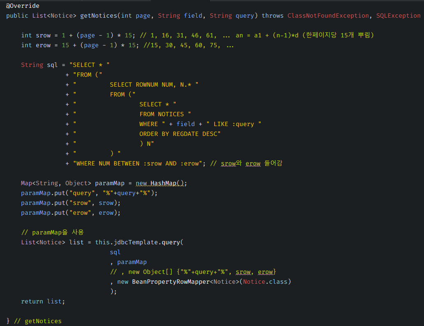Click the 'sql' argument under jdbcTemplate.query
Viewport: 424px width, 326px height.
click(115, 253)
